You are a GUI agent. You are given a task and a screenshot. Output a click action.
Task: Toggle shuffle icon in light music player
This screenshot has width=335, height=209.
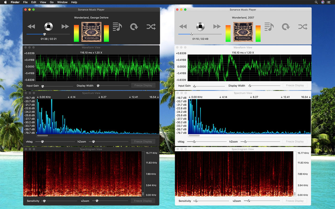[x=303, y=27]
